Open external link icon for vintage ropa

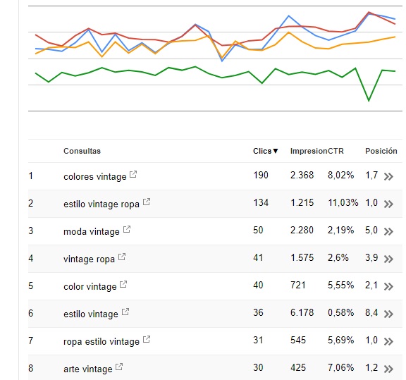point(122,257)
